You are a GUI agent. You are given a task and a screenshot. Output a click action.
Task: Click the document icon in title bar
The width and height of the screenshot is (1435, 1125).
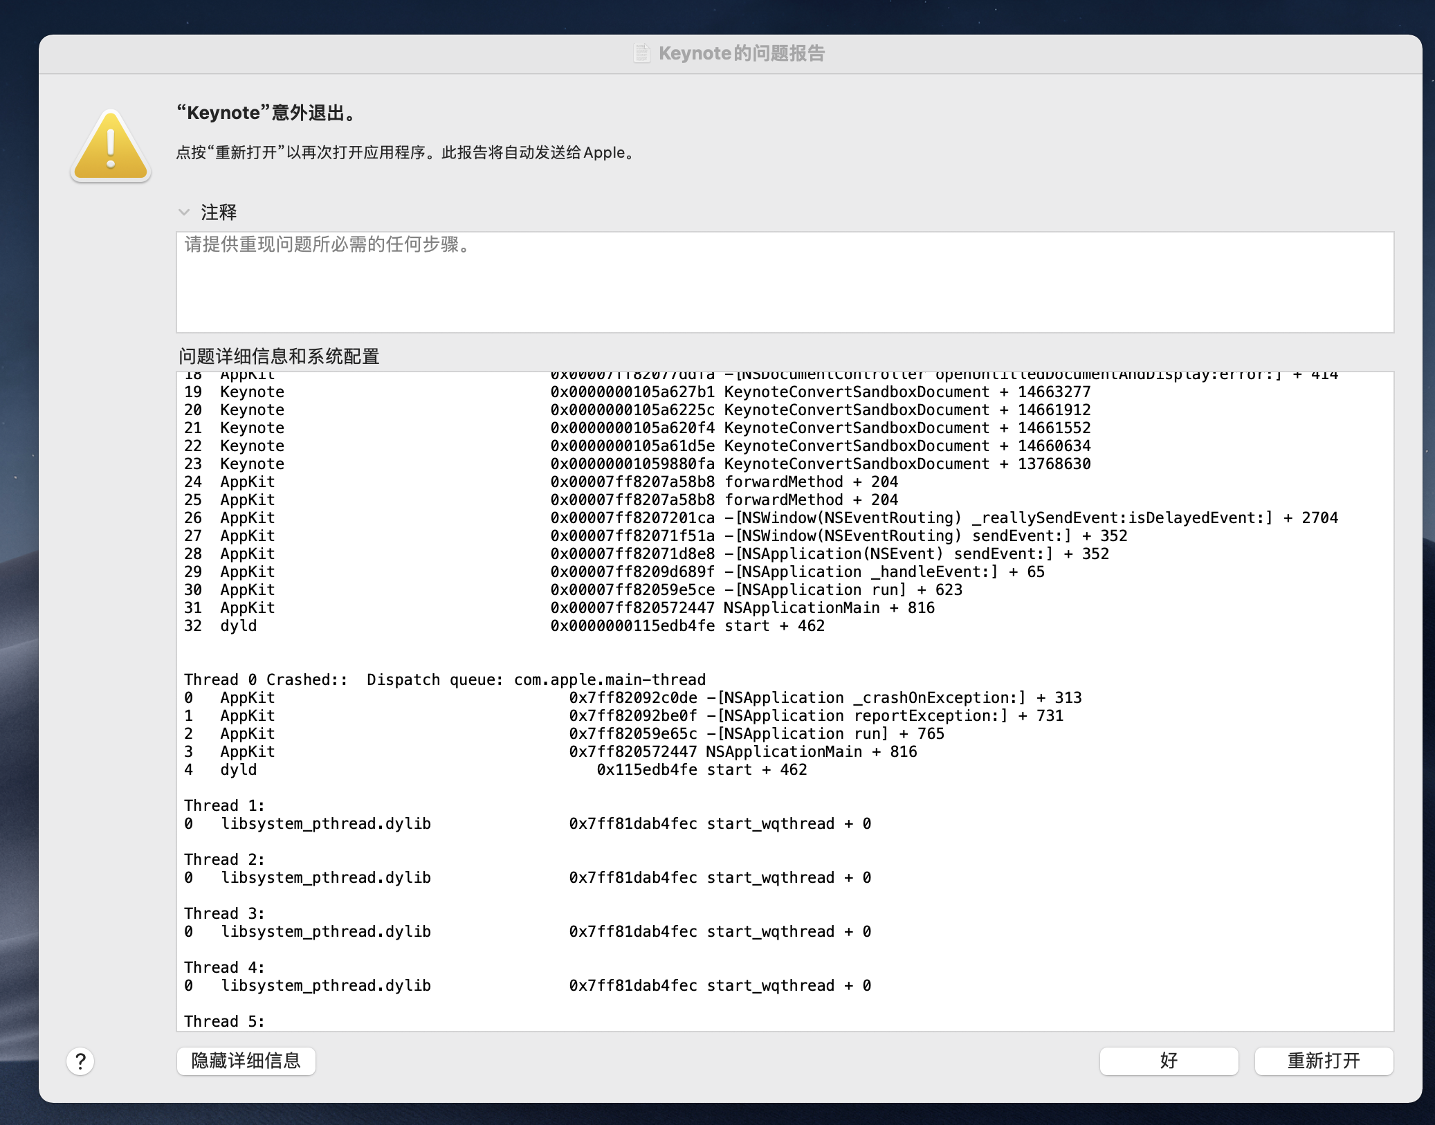(641, 53)
